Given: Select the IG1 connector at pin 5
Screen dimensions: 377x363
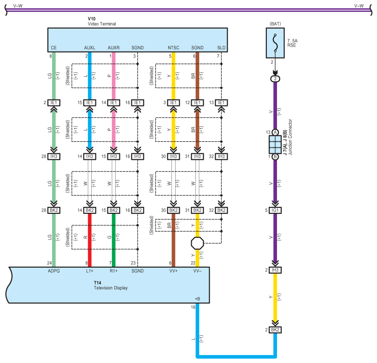Looking at the screenshot, I should [x=275, y=210].
